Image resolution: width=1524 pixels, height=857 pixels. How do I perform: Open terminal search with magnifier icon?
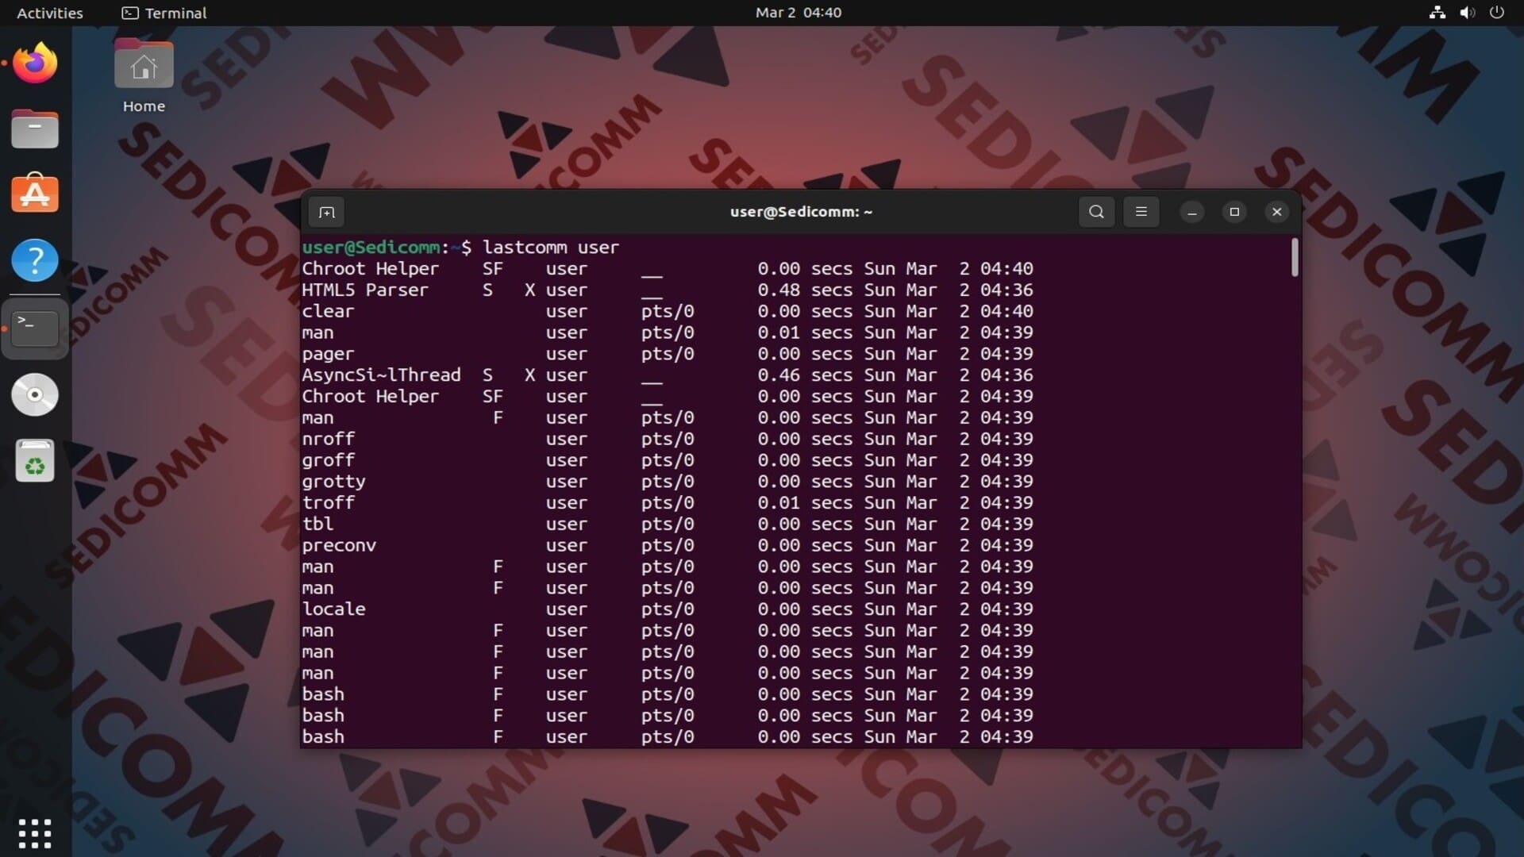[x=1096, y=212]
